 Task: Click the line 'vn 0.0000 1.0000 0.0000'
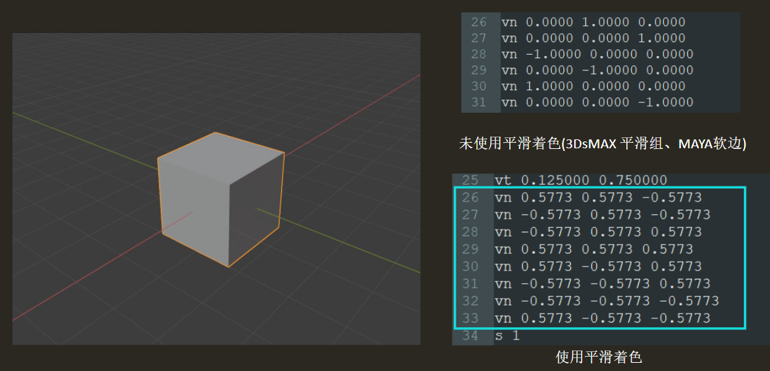coord(593,22)
